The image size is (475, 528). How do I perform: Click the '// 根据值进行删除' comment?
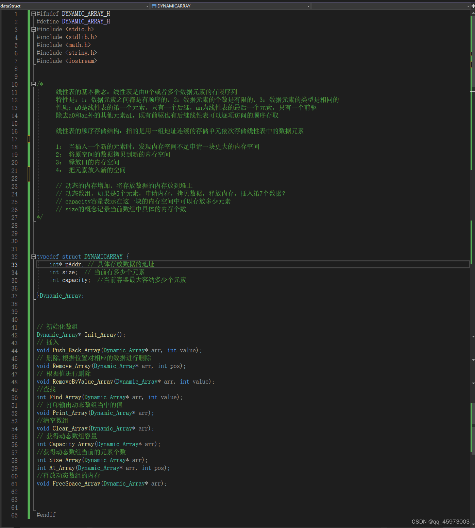point(64,373)
